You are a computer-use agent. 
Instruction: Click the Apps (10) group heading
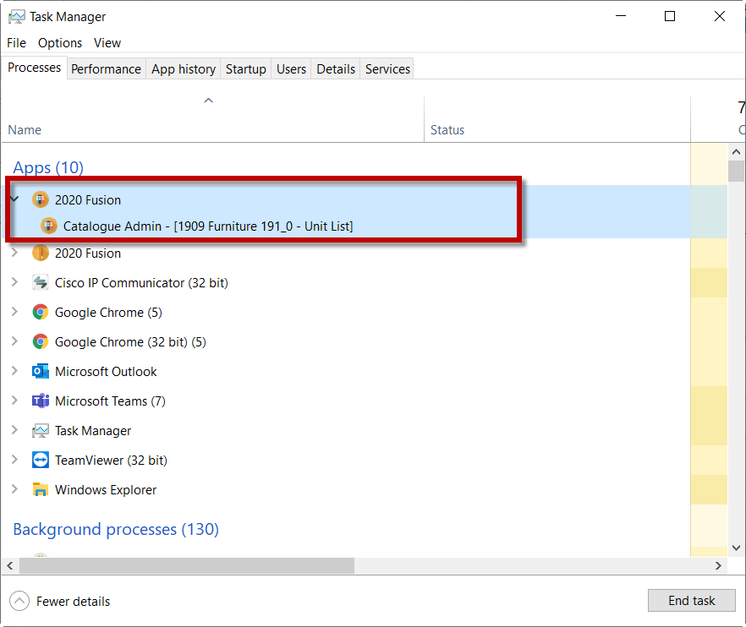coord(48,167)
